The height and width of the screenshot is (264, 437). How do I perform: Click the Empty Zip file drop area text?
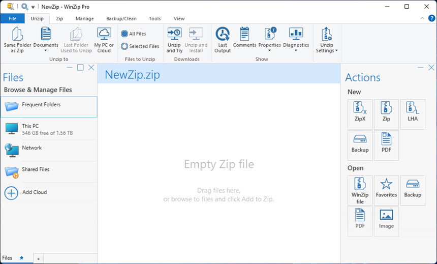coord(219,164)
